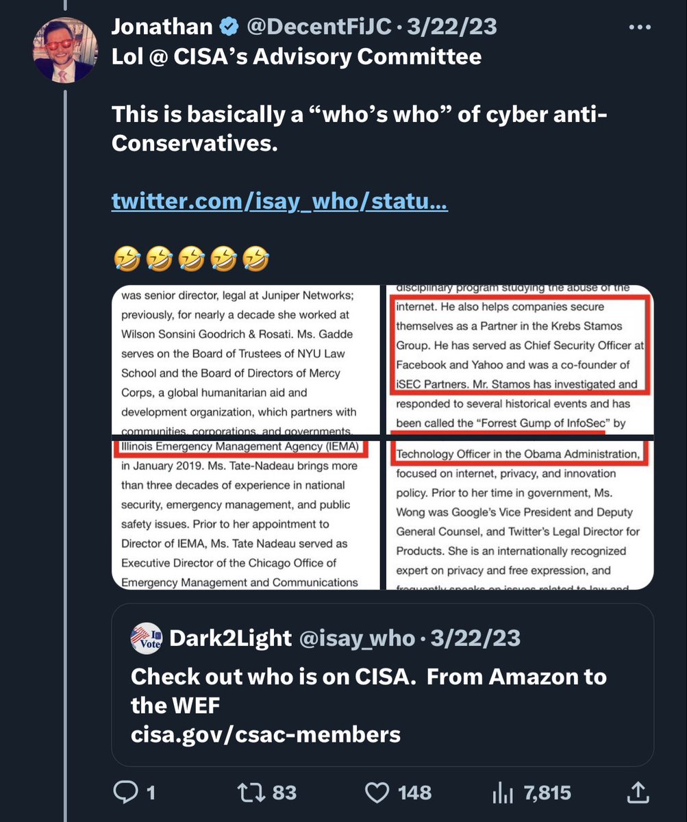Screen dimensions: 687x822
Task: Tap the Dark2Light Vote avatar icon
Action: click(x=146, y=638)
